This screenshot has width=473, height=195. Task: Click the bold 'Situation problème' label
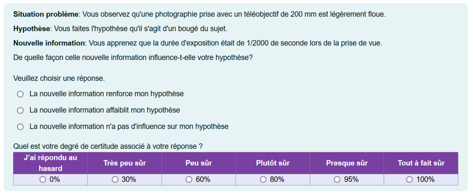point(46,14)
